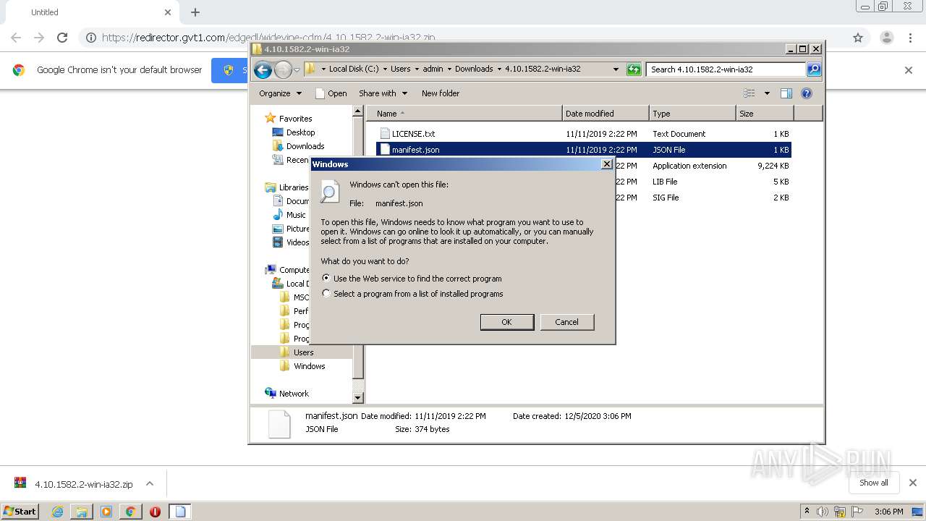The height and width of the screenshot is (521, 926).
Task: Select 'Select a program from a list' option
Action: (326, 294)
